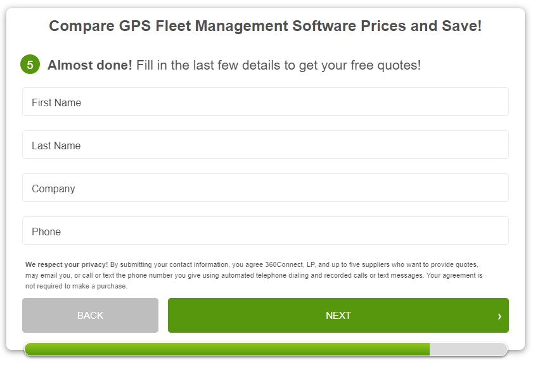Activate the Phone number field
This screenshot has width=533, height=365.
(265, 231)
